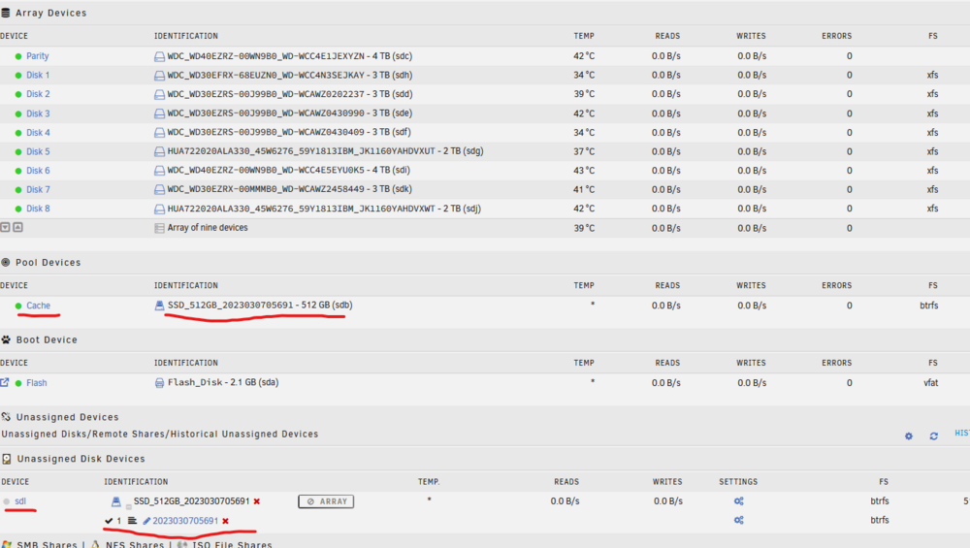
Task: Click the red X next to SSD_512GB_2023030705691
Action: tap(257, 501)
